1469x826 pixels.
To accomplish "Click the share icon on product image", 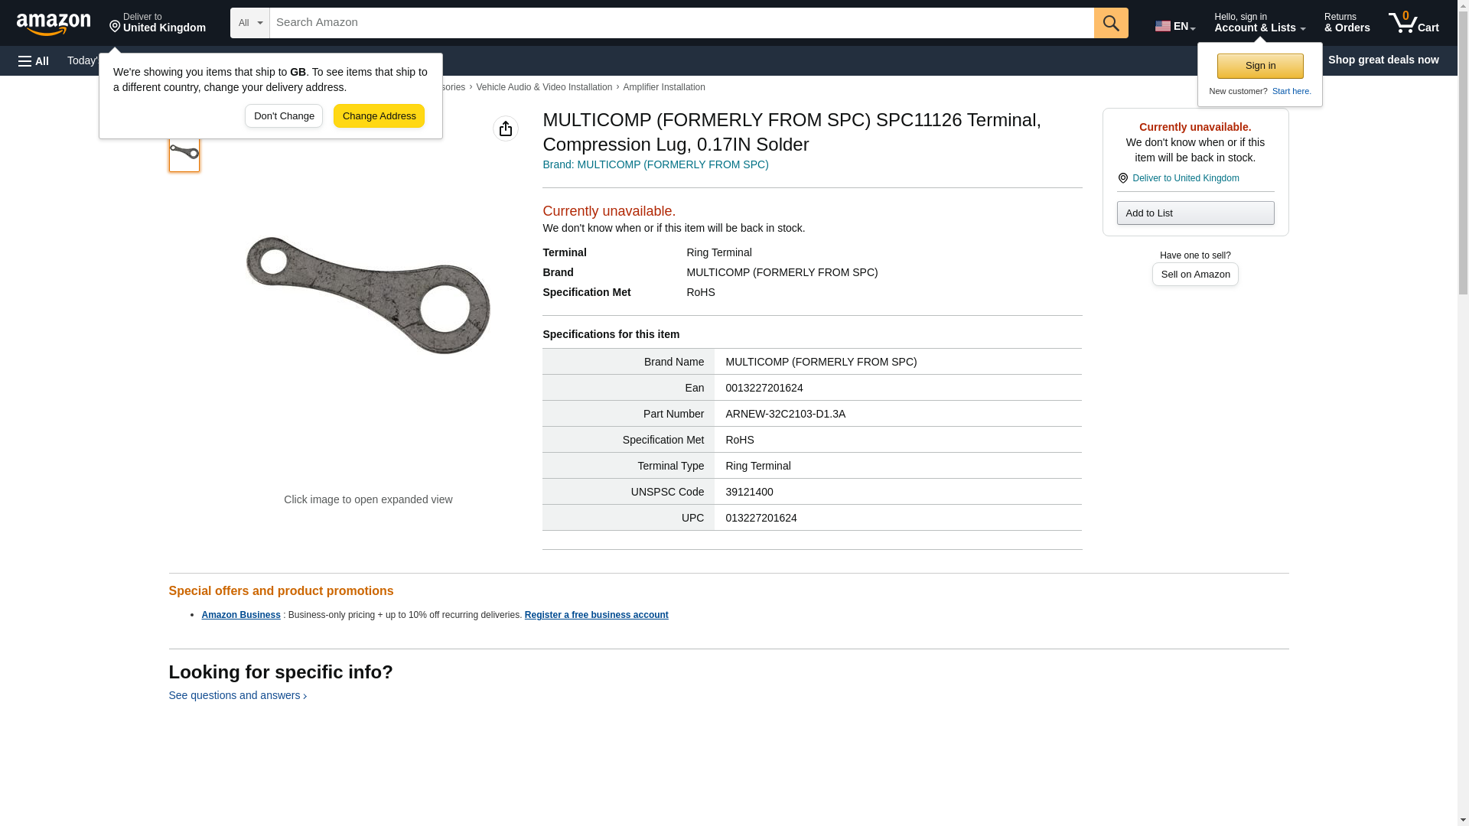I will pyautogui.click(x=505, y=128).
